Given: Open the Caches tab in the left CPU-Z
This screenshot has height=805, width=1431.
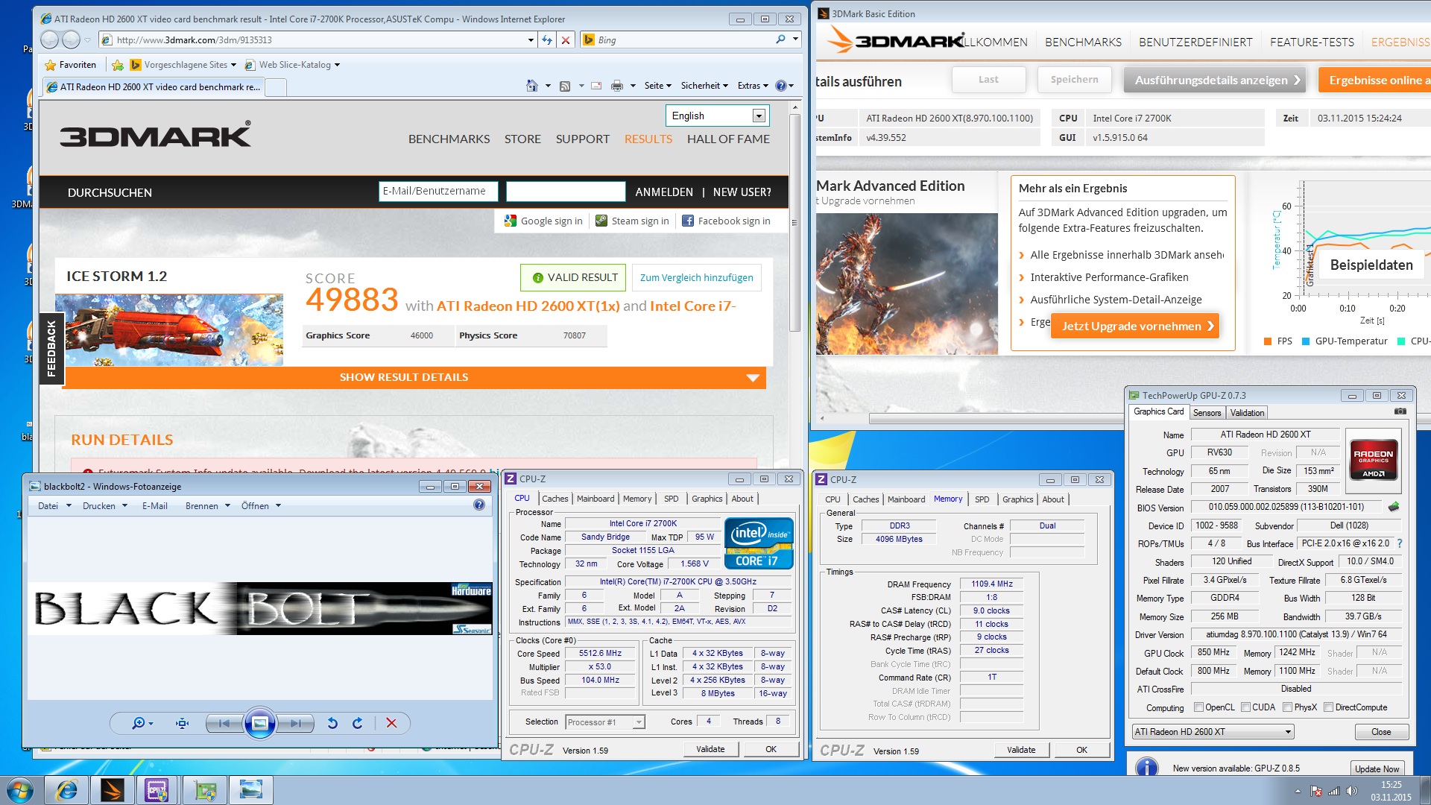Looking at the screenshot, I should (555, 499).
